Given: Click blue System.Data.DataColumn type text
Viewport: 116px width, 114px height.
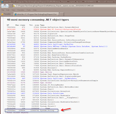Looking at the screenshot, I should pyautogui.click(x=52, y=93).
